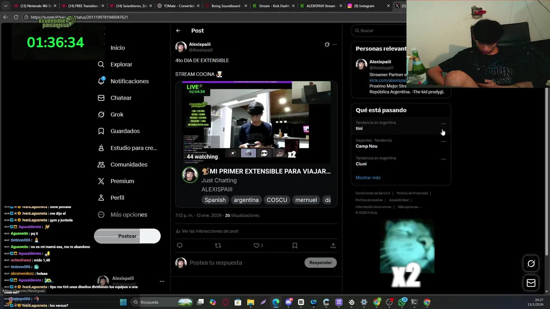Open options for Camp Nou trend
Image resolution: width=550 pixels, height=309 pixels.
pyautogui.click(x=443, y=141)
